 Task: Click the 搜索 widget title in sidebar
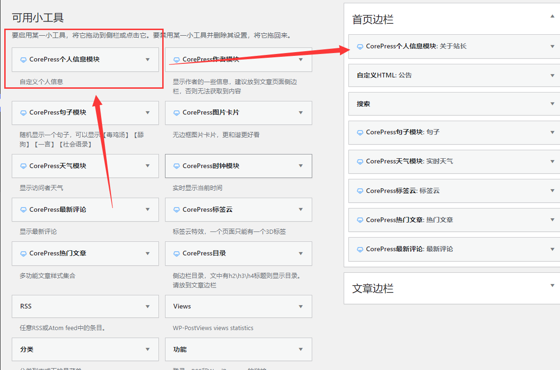point(363,104)
